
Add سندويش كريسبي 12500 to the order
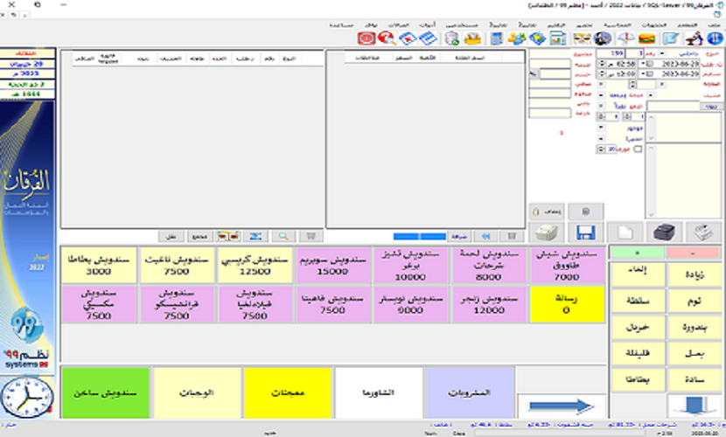click(x=254, y=265)
